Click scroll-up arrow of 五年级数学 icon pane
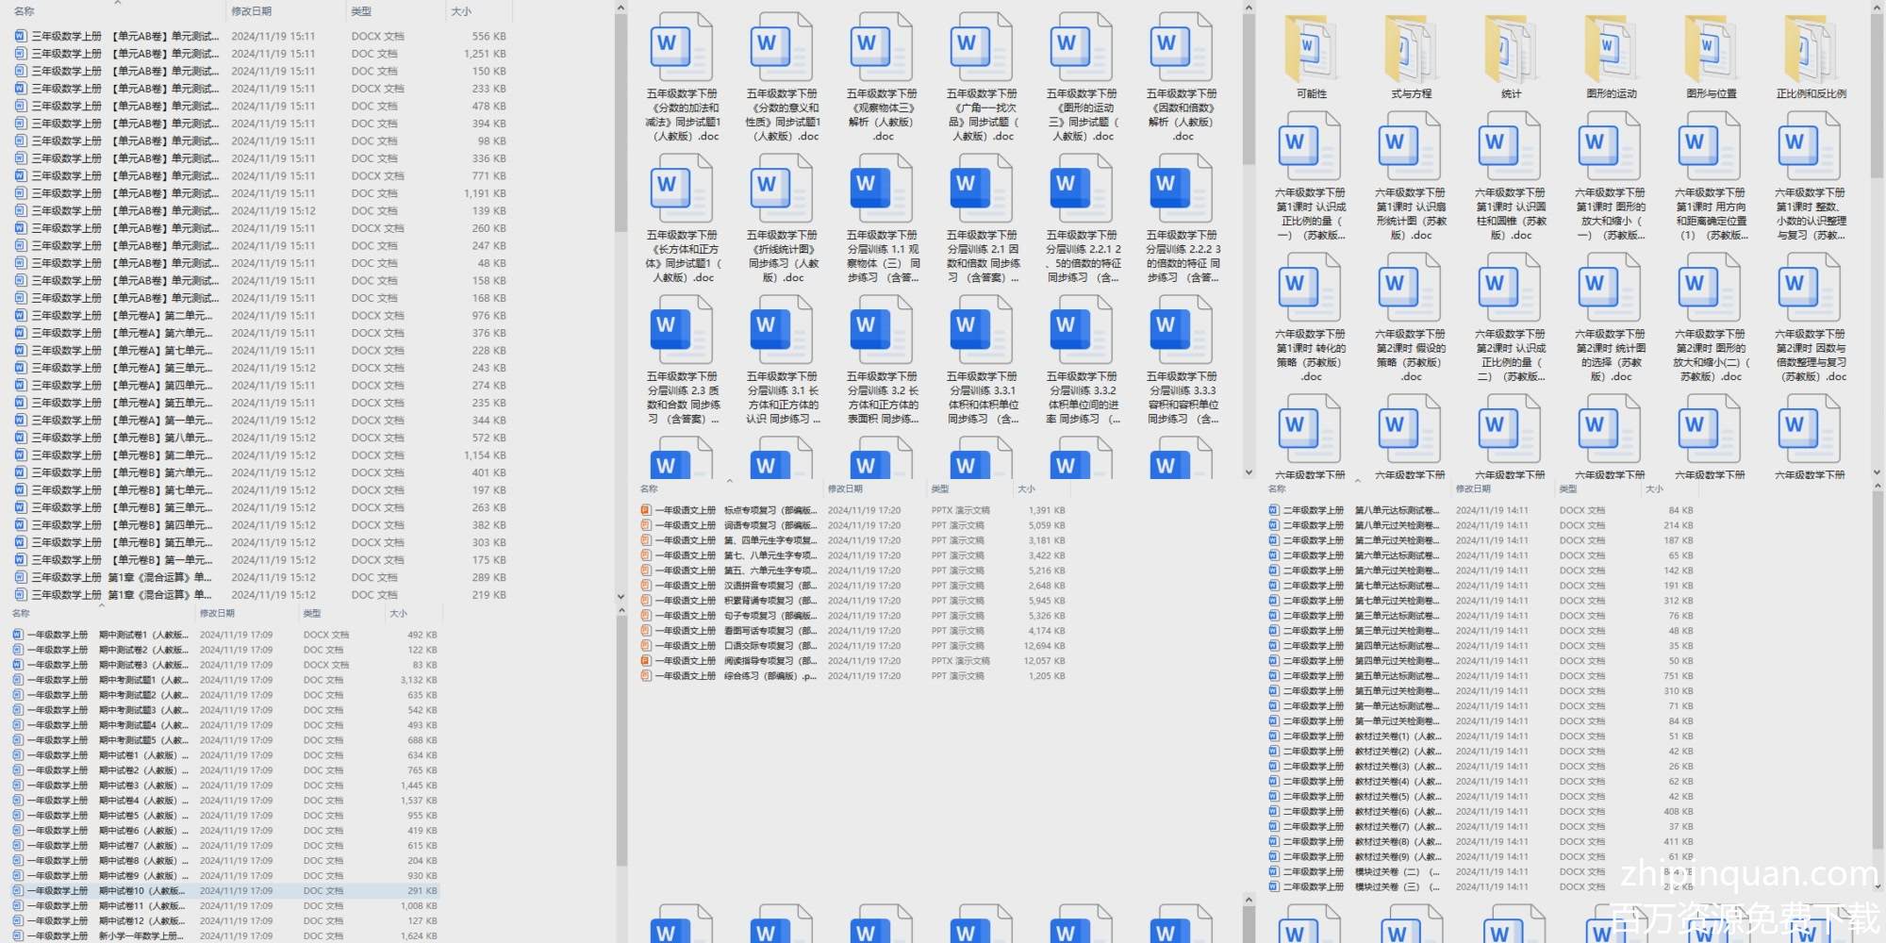The image size is (1886, 943). tap(1249, 8)
